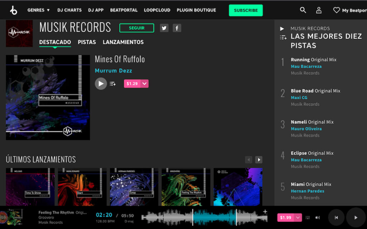Open Running Original Mix track

click(314, 60)
